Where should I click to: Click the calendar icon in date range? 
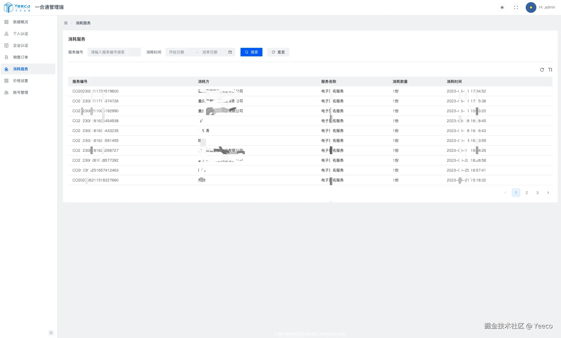[x=230, y=52]
